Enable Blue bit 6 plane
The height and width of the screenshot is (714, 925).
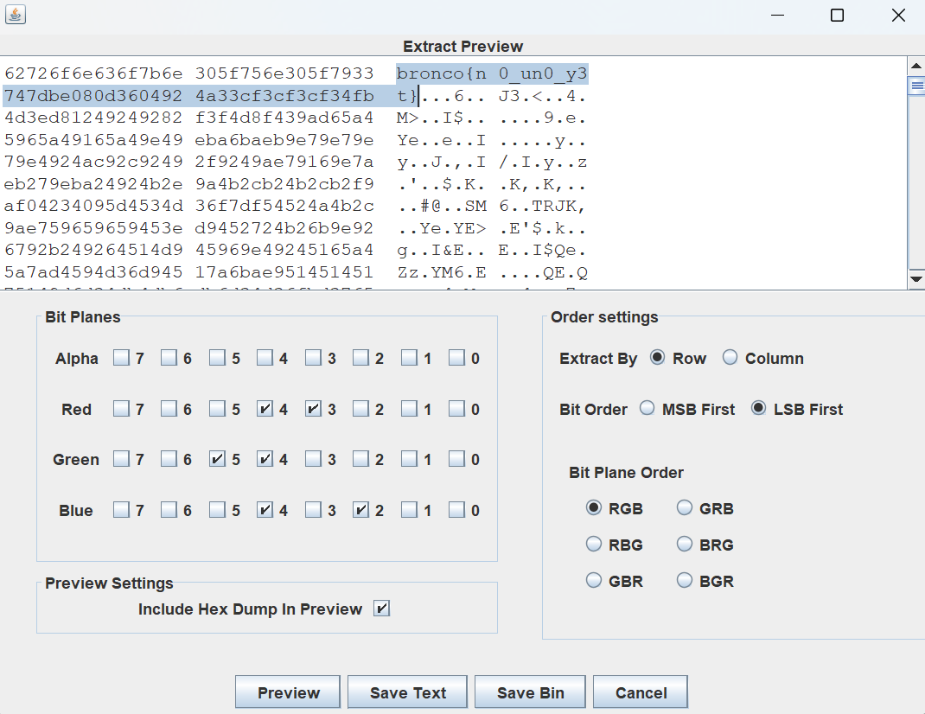(x=169, y=509)
